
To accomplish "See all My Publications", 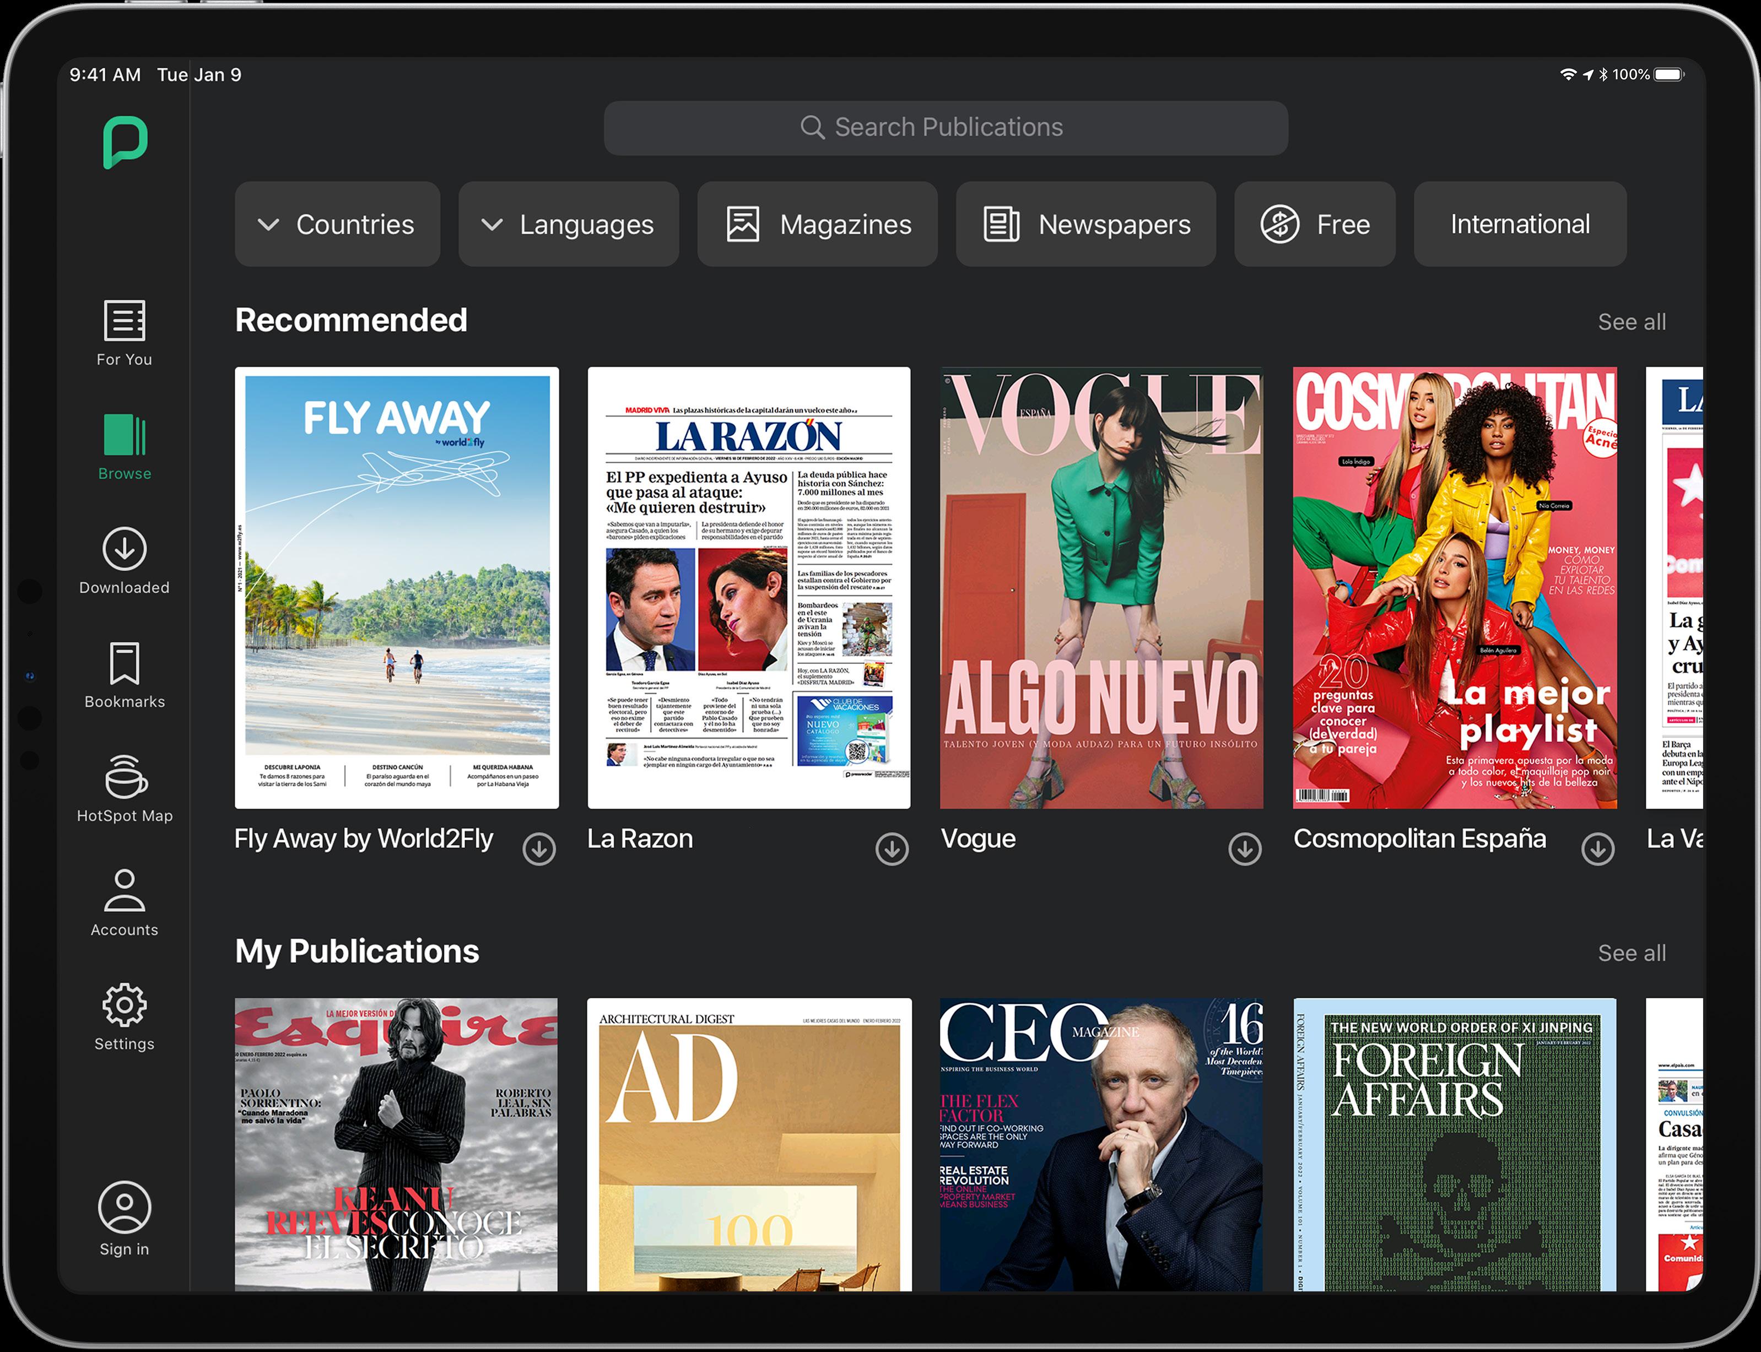I will click(x=1632, y=953).
